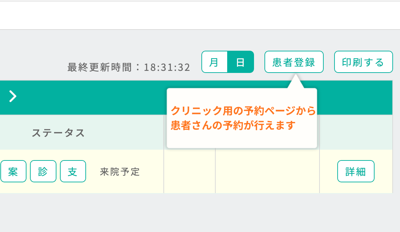The image size is (400, 232).
Task: Click the light green header cell above 詳細
Action: (x=356, y=132)
